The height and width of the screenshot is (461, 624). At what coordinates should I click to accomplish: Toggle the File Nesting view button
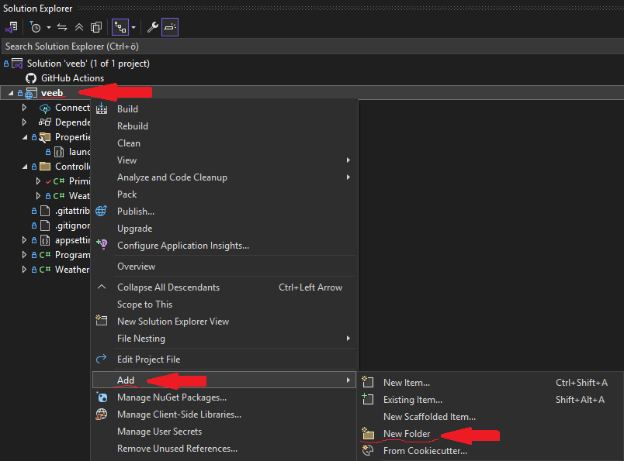120,27
